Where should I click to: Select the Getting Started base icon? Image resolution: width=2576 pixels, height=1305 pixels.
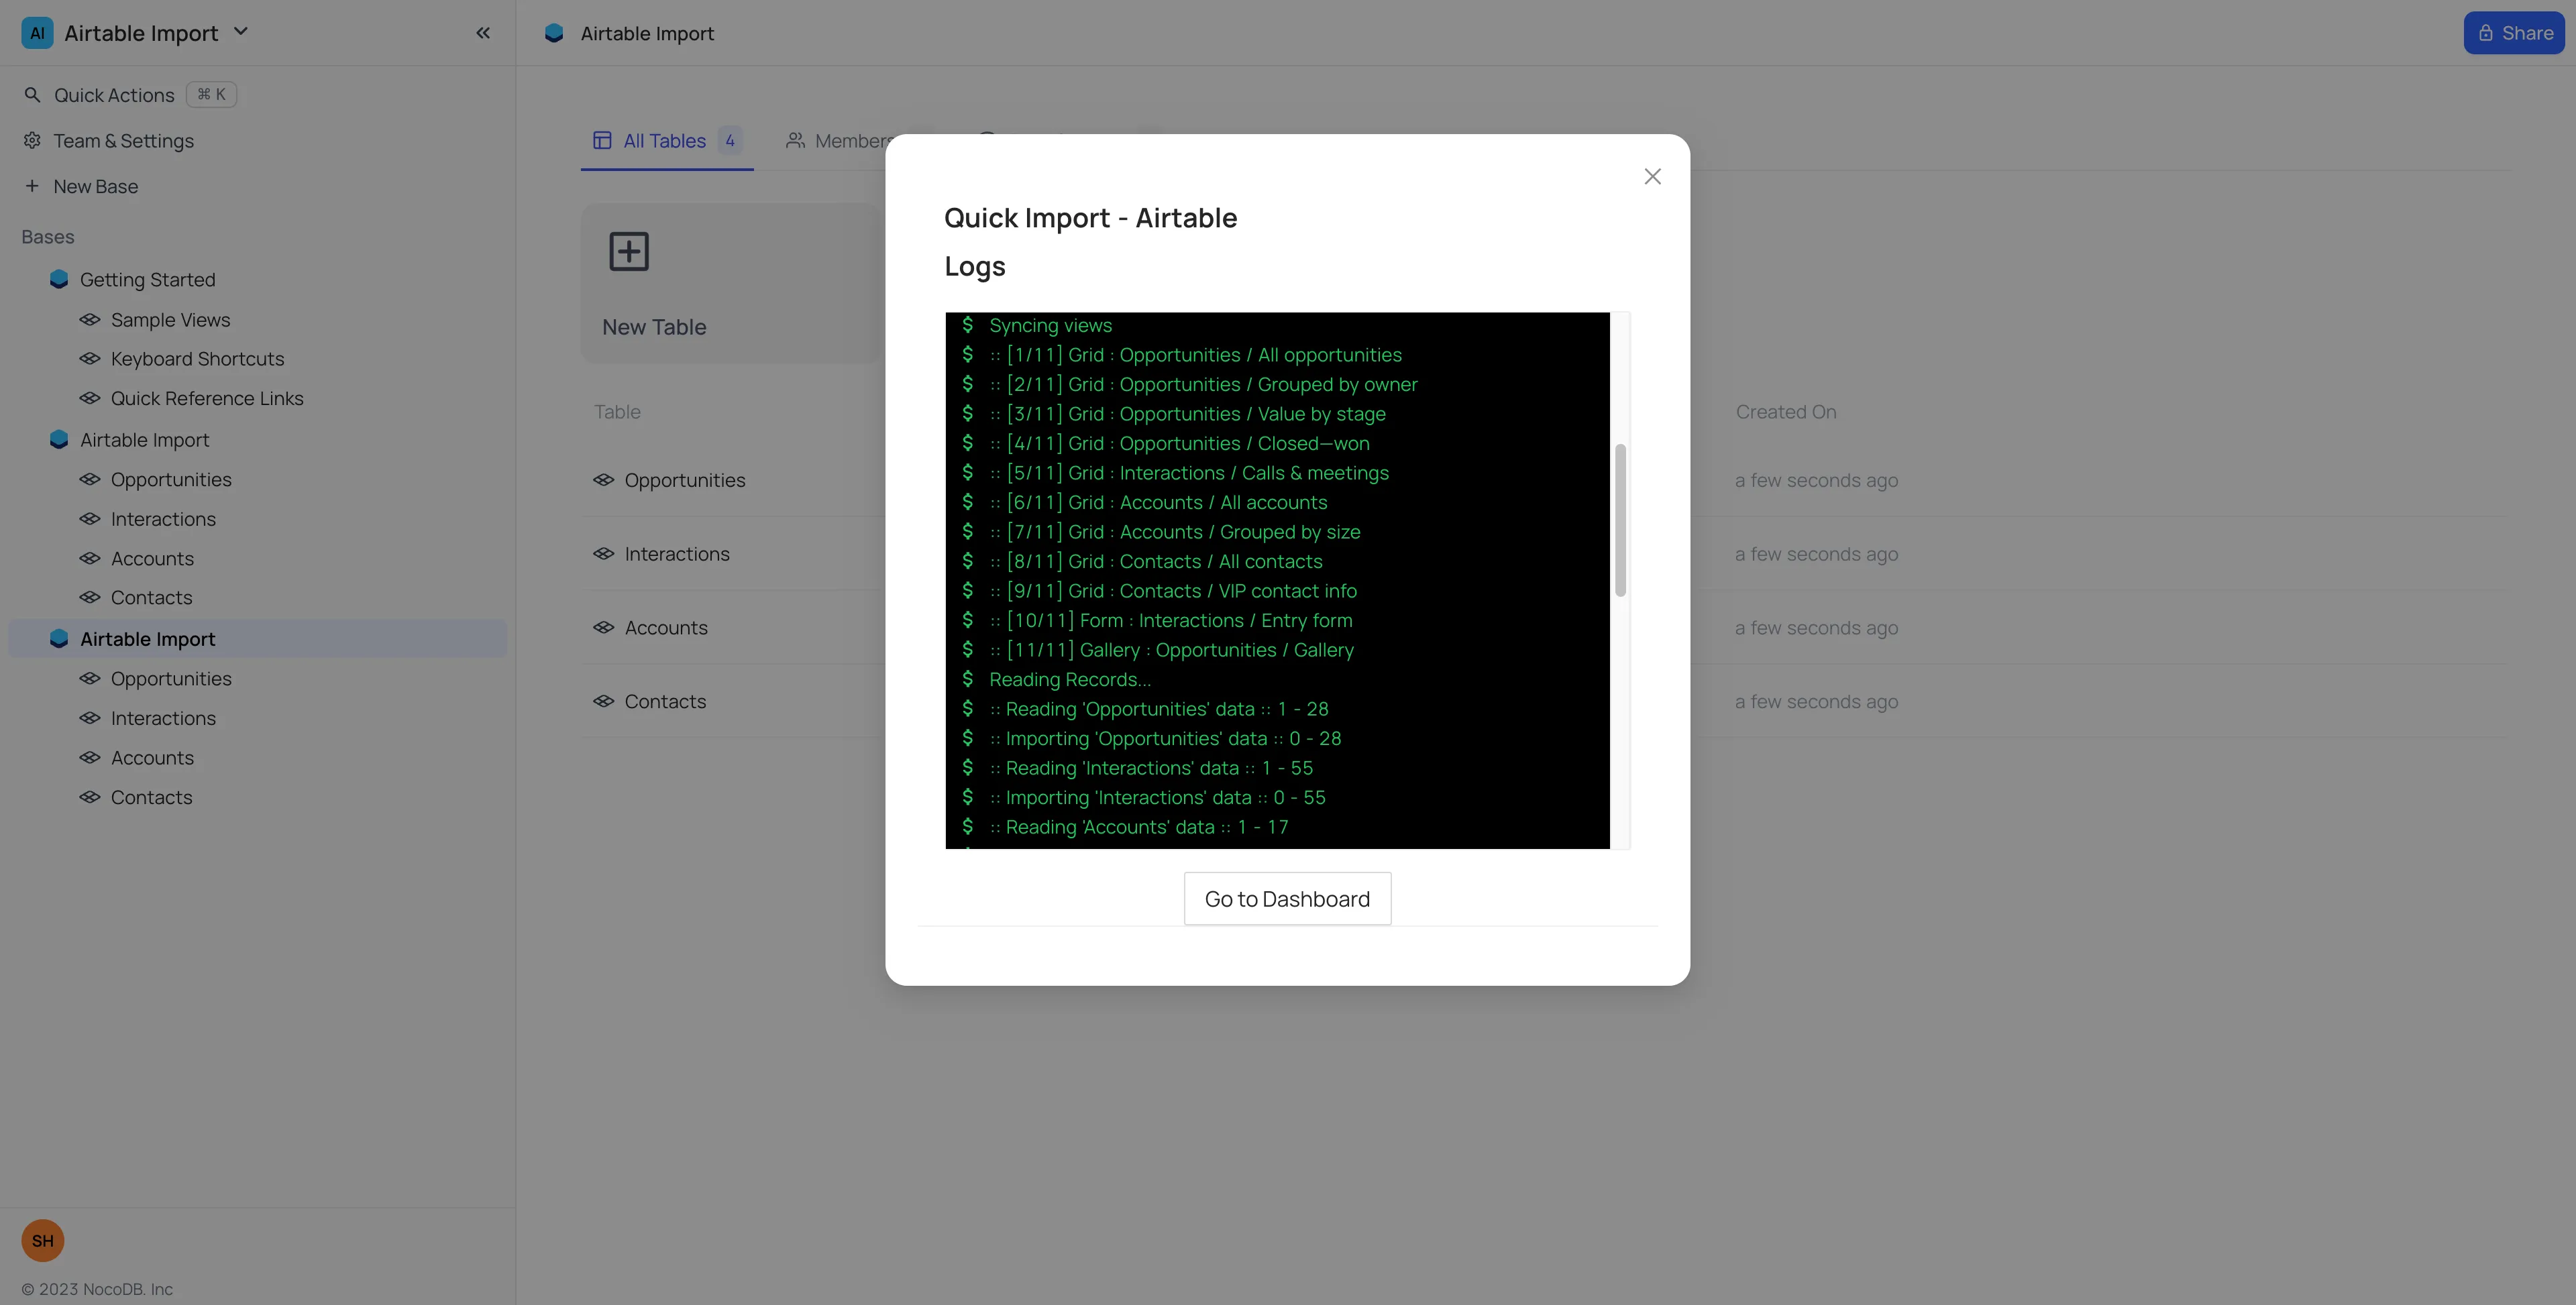(x=59, y=280)
